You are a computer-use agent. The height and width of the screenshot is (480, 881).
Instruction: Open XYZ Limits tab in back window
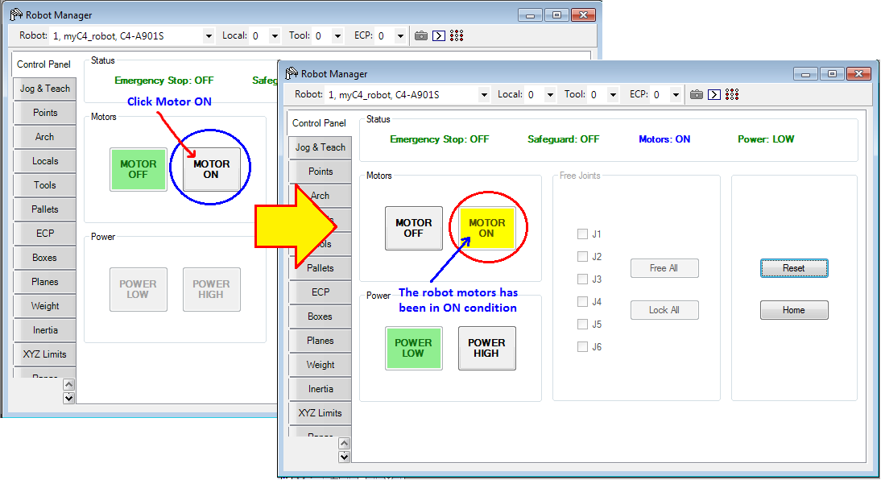tap(45, 354)
